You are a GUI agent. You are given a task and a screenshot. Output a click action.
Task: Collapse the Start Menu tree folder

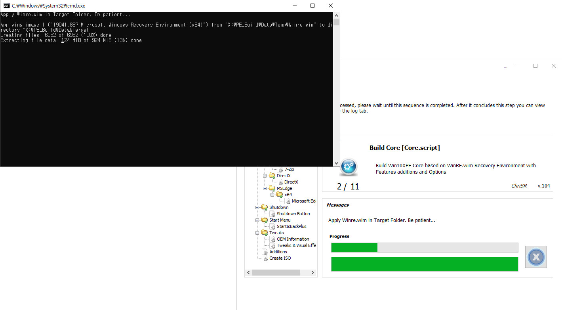(257, 220)
